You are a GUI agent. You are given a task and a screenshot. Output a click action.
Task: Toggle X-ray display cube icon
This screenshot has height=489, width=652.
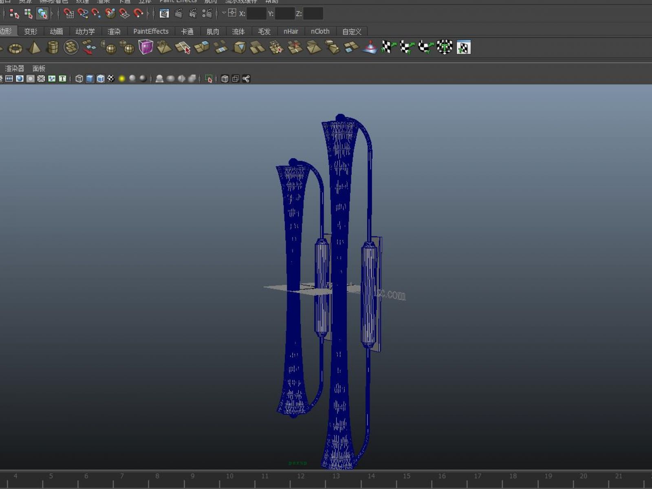(225, 79)
